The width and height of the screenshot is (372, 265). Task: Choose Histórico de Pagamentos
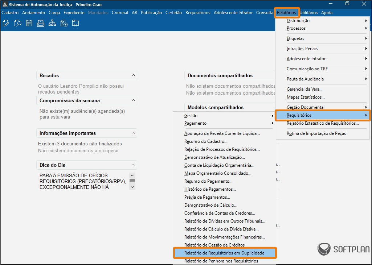pos(224,189)
